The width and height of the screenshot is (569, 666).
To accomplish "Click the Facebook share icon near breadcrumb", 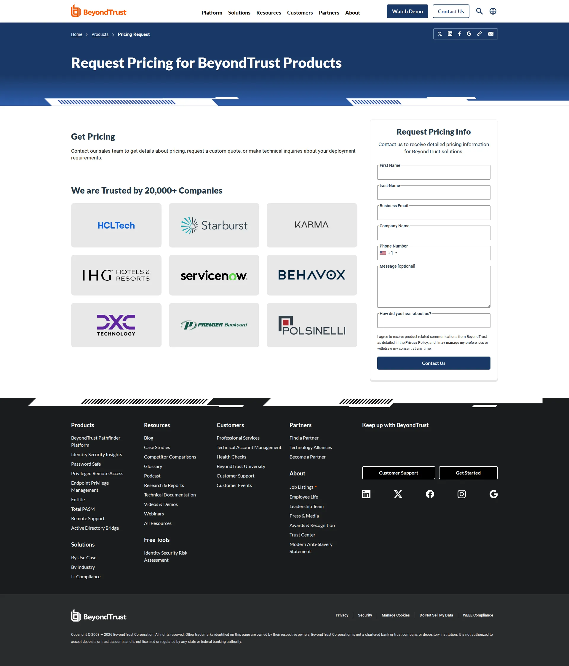I will [459, 34].
